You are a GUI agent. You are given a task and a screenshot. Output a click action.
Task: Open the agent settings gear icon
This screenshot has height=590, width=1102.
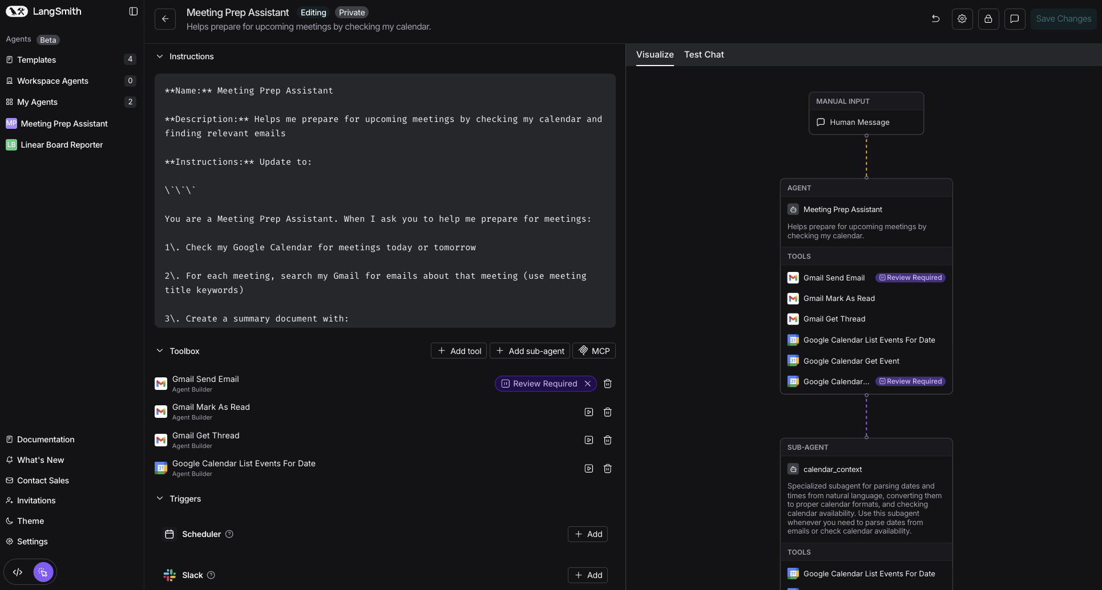point(962,19)
